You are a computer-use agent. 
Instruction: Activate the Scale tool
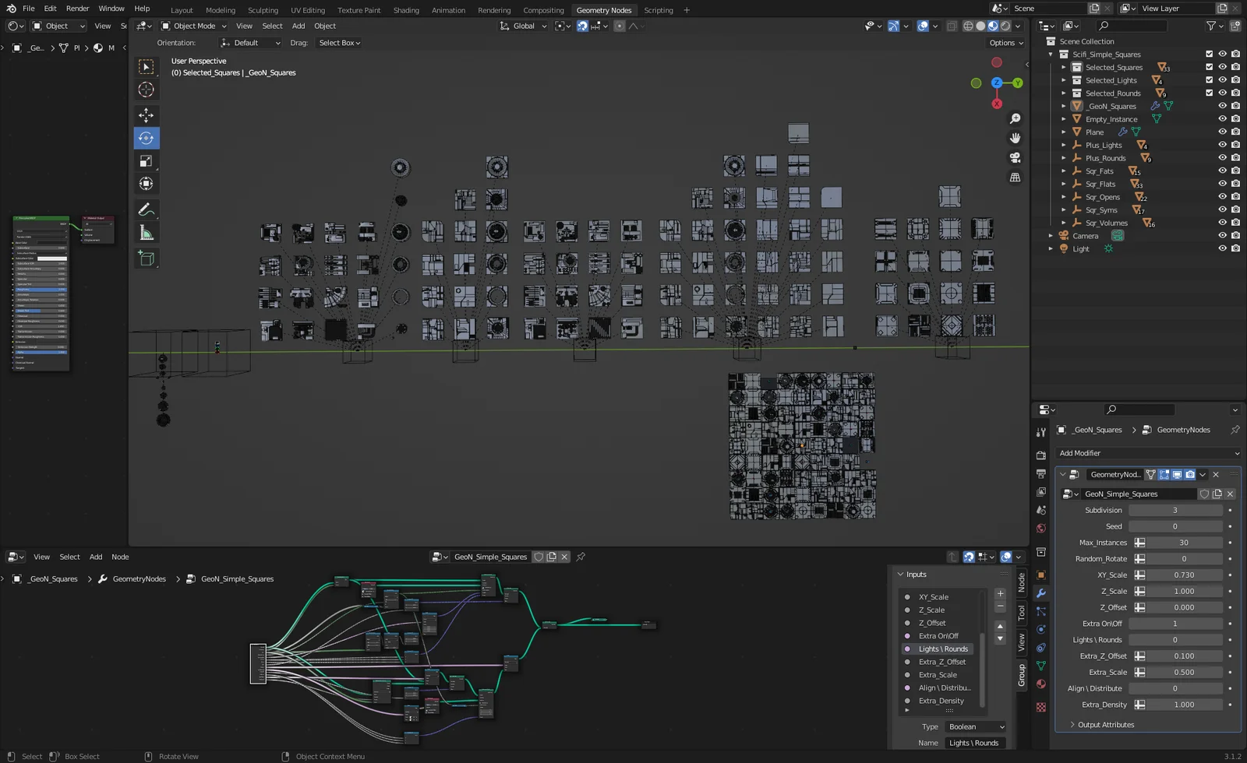[147, 160]
